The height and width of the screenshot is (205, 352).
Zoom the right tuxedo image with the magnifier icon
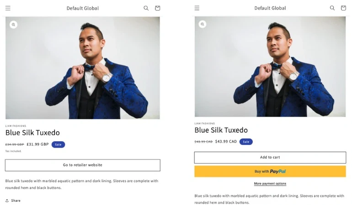tap(203, 24)
